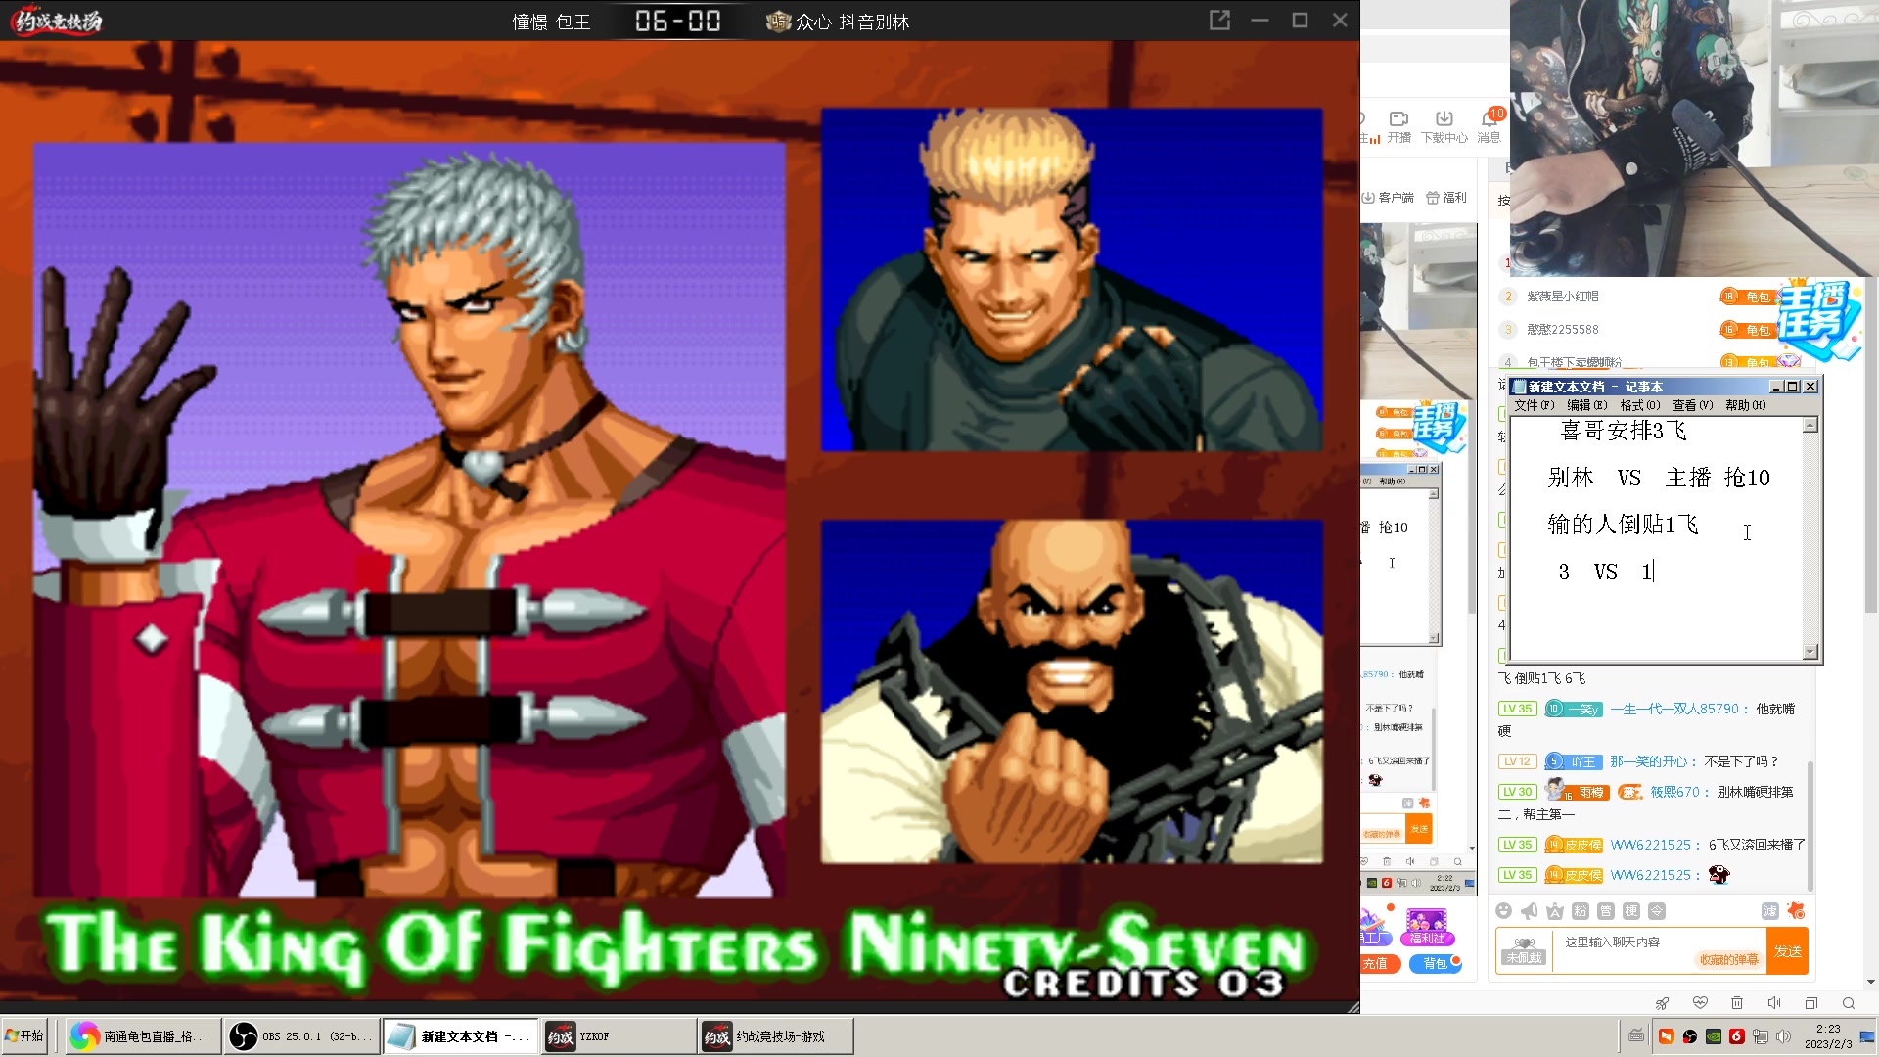1879x1057 pixels.
Task: Switch to 南通龟包直播 browser taskbar item
Action: point(143,1036)
